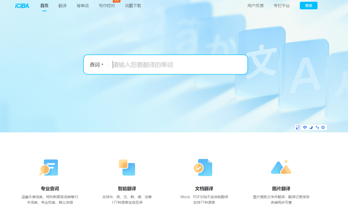Image resolution: width=348 pixels, height=216 pixels.
Task: Click the iCIBA logo
Action: pyautogui.click(x=22, y=6)
